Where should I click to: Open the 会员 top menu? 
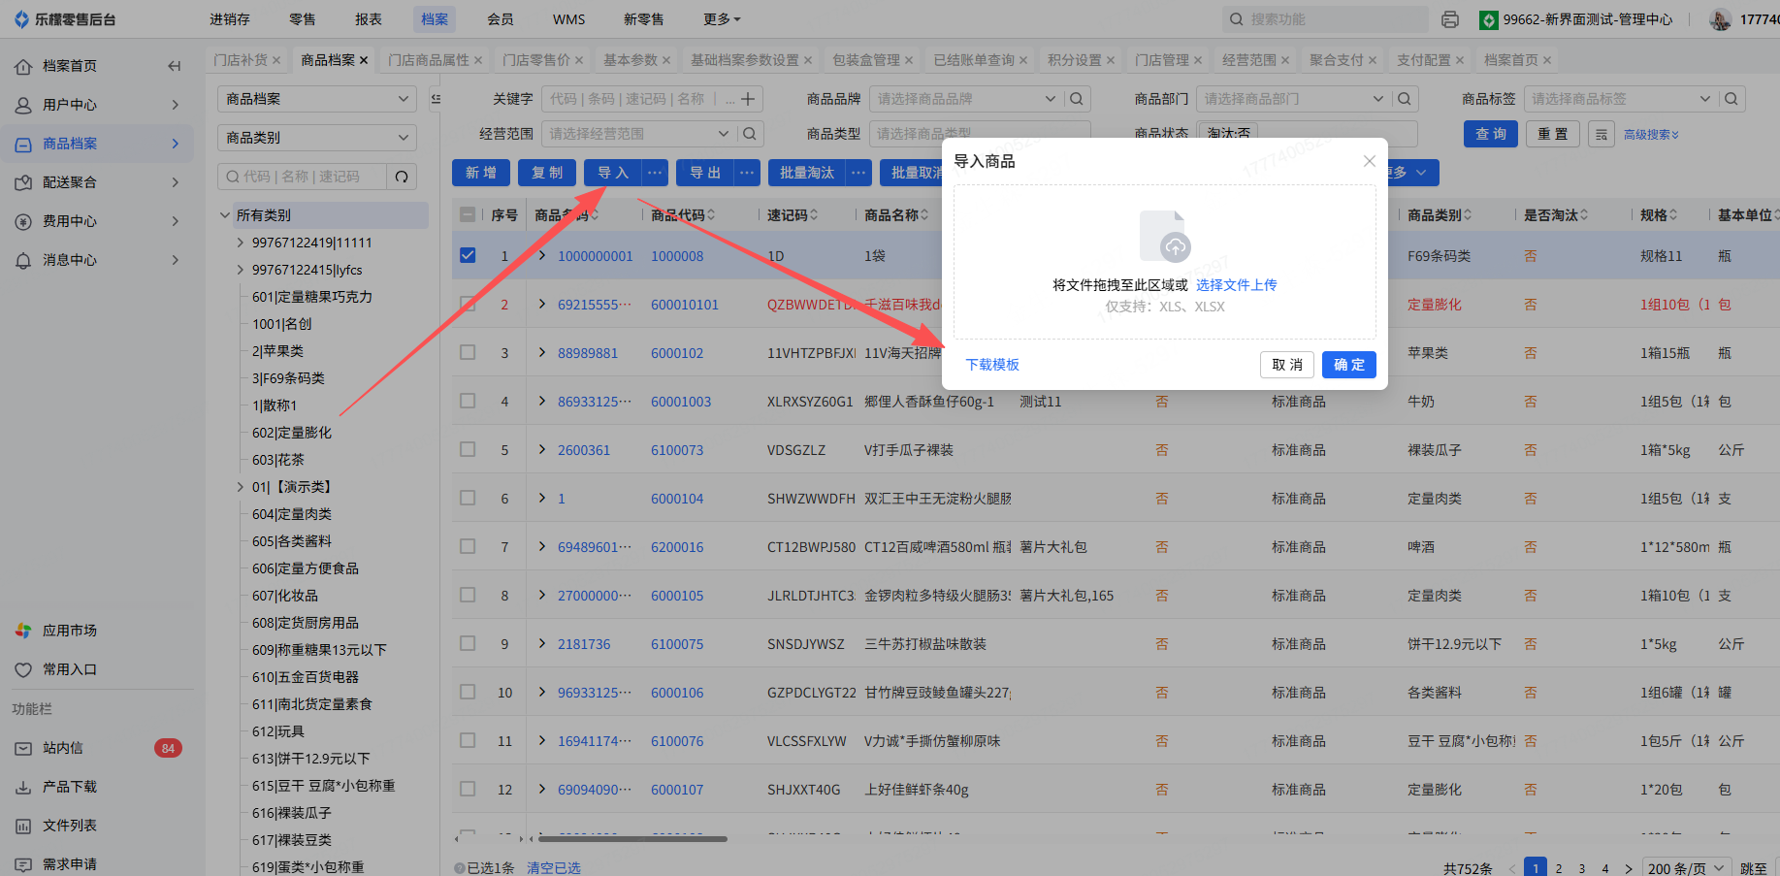[501, 19]
